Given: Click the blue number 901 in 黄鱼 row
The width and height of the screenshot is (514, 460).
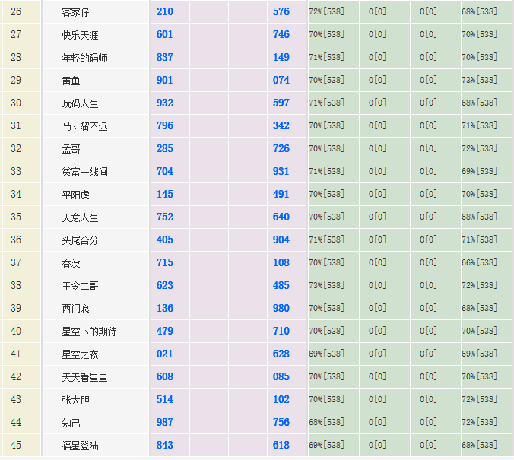Looking at the screenshot, I should coord(164,81).
